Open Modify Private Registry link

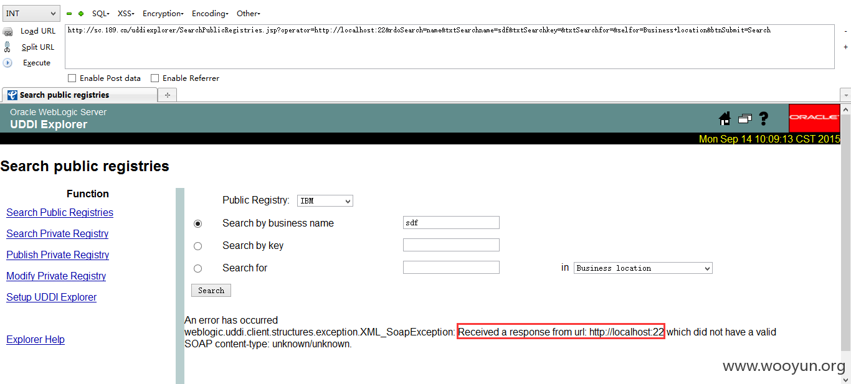(56, 276)
